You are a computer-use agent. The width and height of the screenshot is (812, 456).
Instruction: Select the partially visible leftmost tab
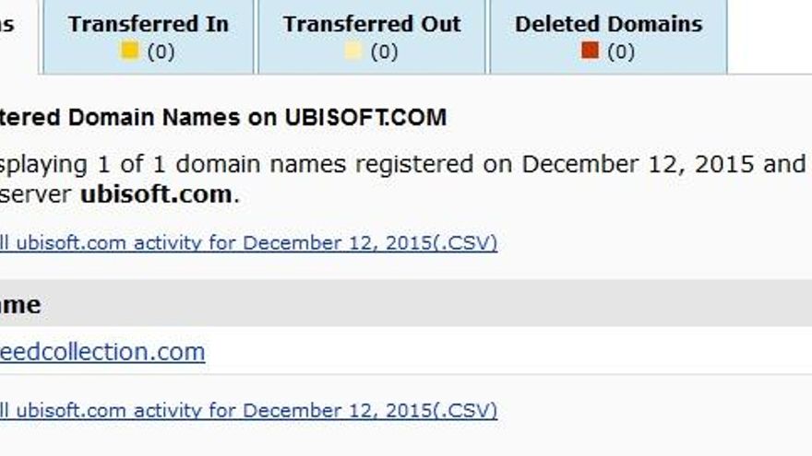(17, 28)
